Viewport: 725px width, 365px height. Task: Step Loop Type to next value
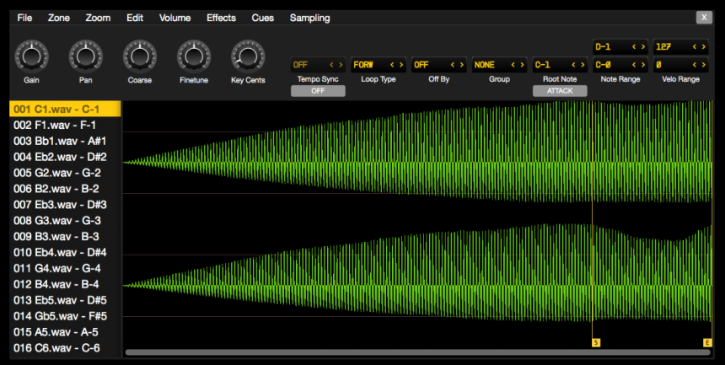click(400, 64)
